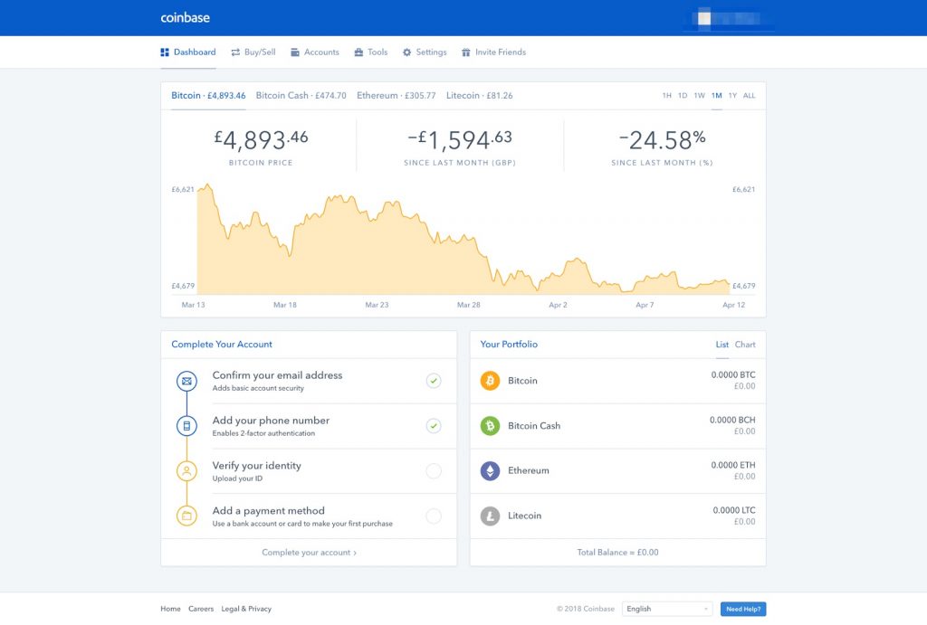This screenshot has width=927, height=625.
Task: Open the Legal & Privacy footer link
Action: pos(246,609)
